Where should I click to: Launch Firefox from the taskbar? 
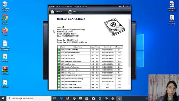[68, 98]
